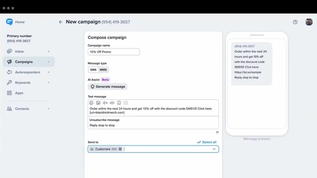Insert an emoji in text message
The image size is (317, 178).
[x=91, y=103]
